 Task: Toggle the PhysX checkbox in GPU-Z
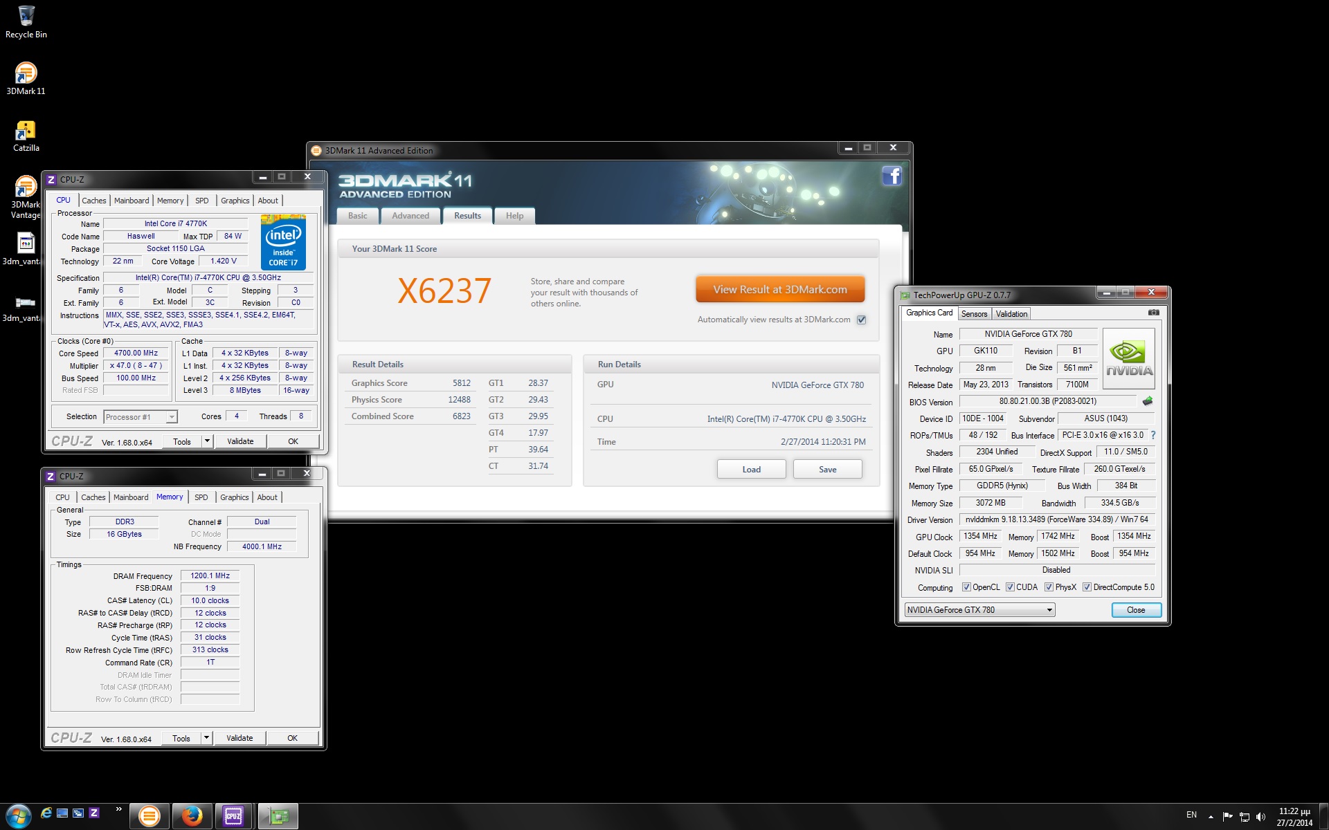tap(1049, 587)
